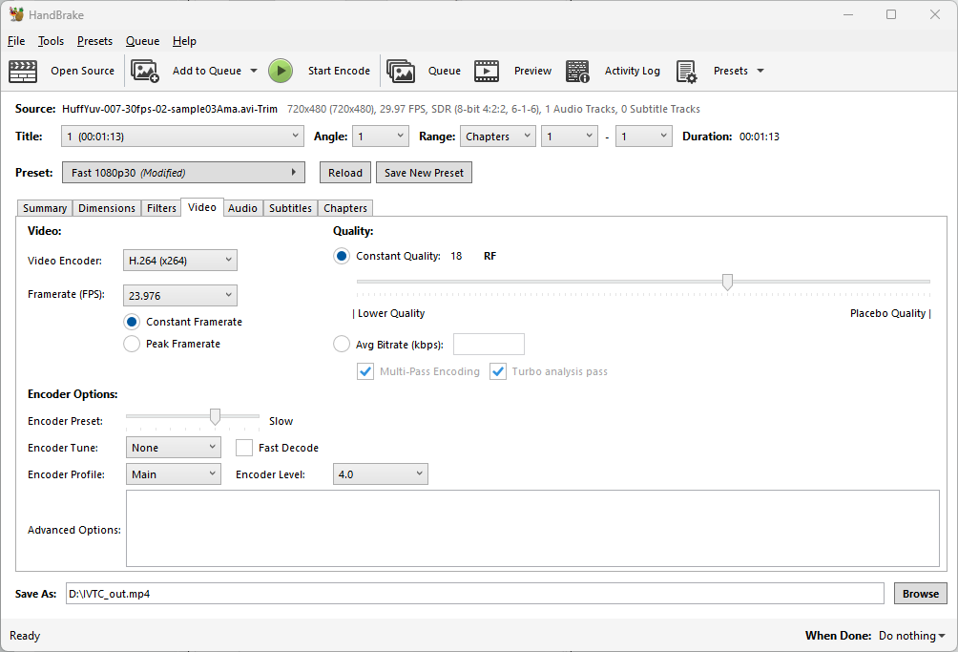Open the Queue menu in menu bar

click(x=142, y=41)
